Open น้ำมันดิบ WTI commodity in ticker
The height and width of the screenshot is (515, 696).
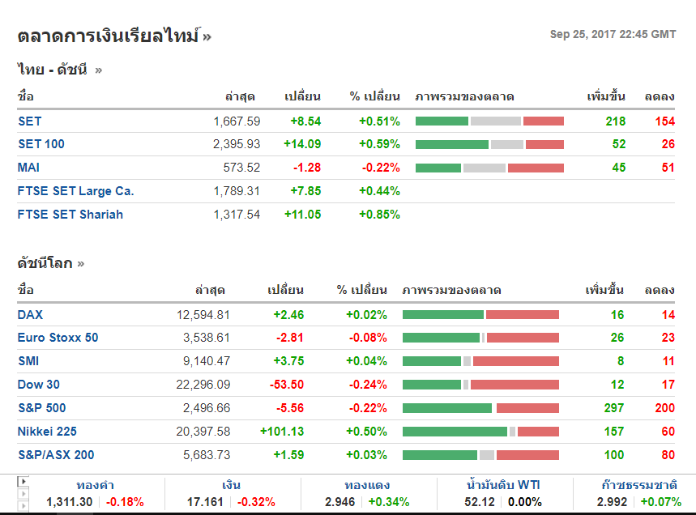point(504,486)
